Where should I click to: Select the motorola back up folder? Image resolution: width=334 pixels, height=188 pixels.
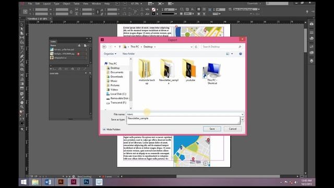click(x=147, y=72)
